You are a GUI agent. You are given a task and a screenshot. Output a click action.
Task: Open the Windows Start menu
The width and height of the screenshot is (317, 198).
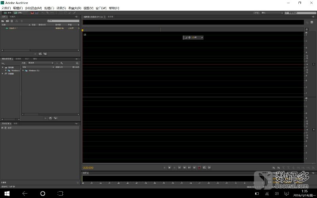pos(7,194)
